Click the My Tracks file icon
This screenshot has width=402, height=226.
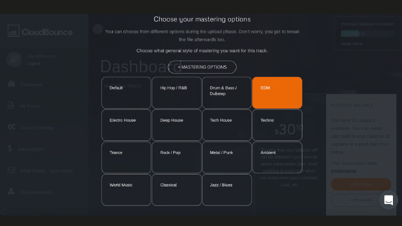pyautogui.click(x=11, y=105)
